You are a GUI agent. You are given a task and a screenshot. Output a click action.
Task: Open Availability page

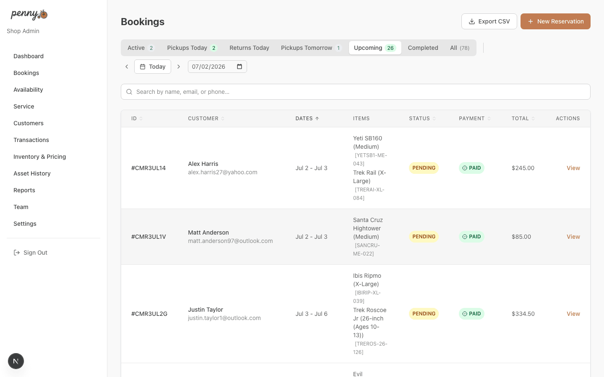[x=28, y=90]
